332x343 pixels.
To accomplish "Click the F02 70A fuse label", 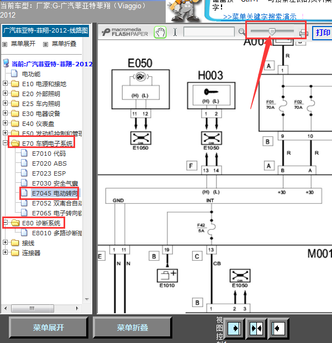I will (x=298, y=104).
